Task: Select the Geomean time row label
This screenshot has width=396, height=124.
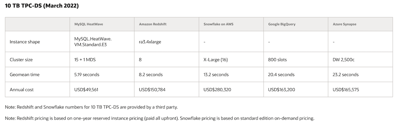Action: [24, 75]
